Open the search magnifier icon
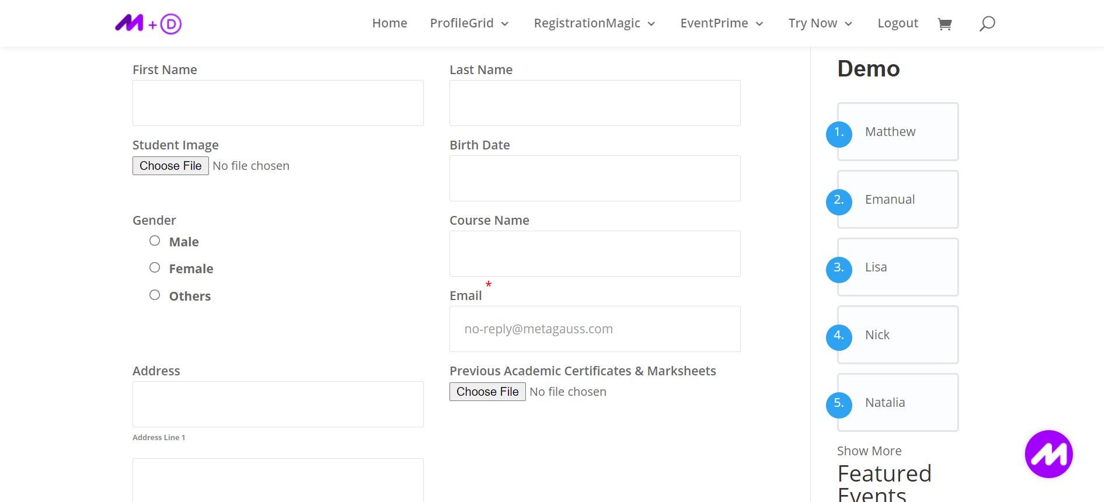Image resolution: width=1105 pixels, height=502 pixels. point(987,24)
